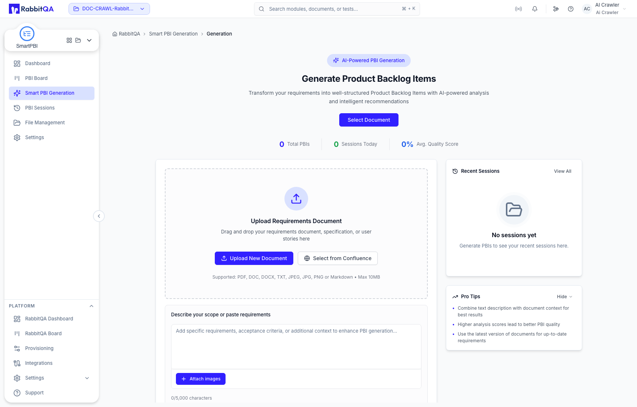Click the 0/5,000 characters counter

click(x=191, y=398)
